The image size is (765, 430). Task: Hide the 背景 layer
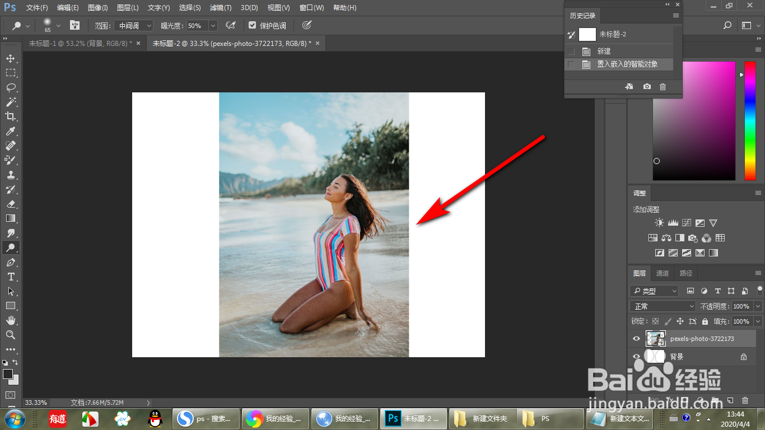point(636,357)
